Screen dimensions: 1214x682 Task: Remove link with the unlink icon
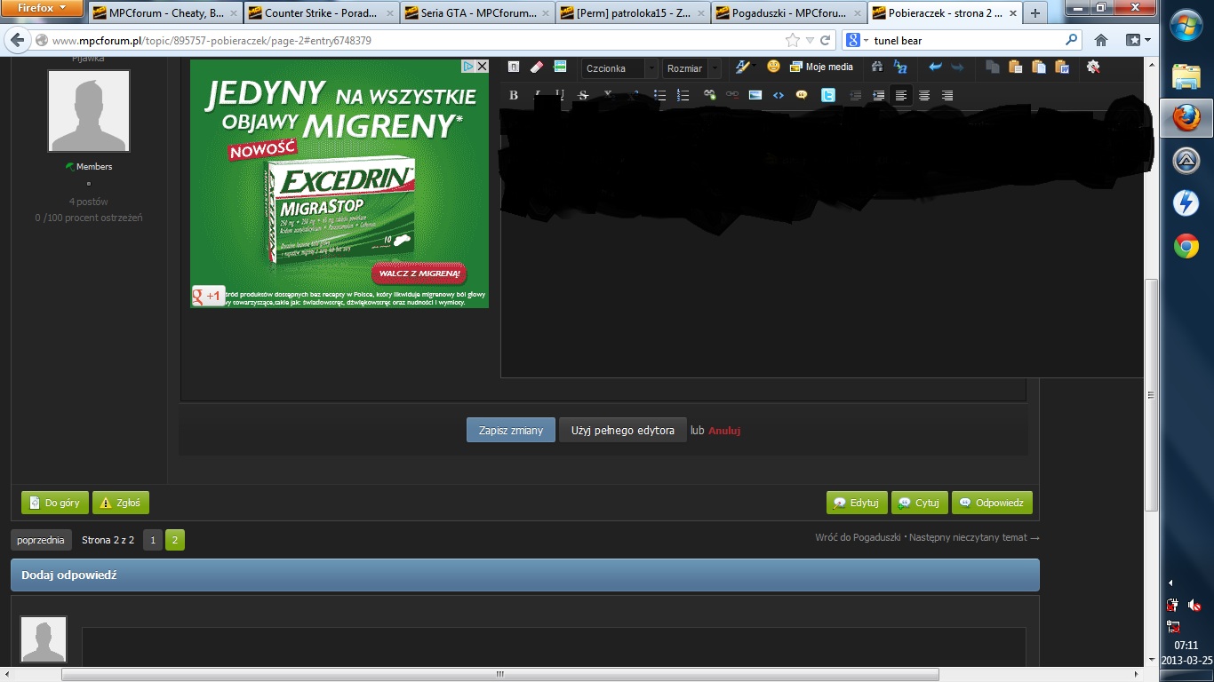click(x=732, y=96)
